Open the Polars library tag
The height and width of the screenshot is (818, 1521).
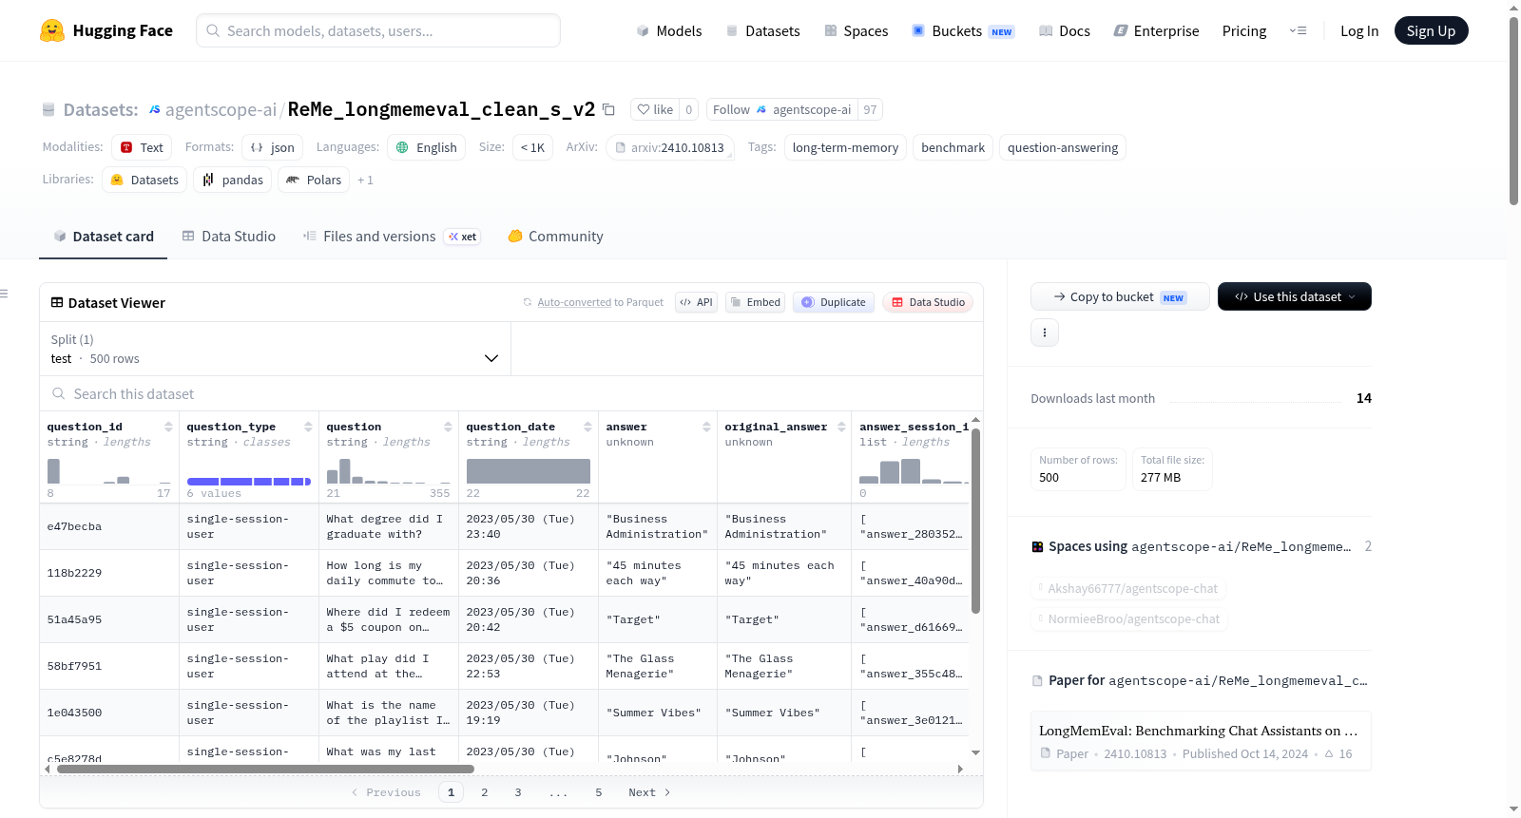pos(314,180)
